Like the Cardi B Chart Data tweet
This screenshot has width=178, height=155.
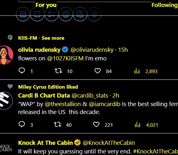coord(97,125)
